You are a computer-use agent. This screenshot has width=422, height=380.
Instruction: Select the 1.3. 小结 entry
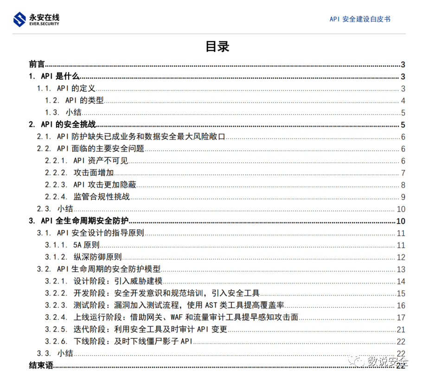pyautogui.click(x=225, y=113)
